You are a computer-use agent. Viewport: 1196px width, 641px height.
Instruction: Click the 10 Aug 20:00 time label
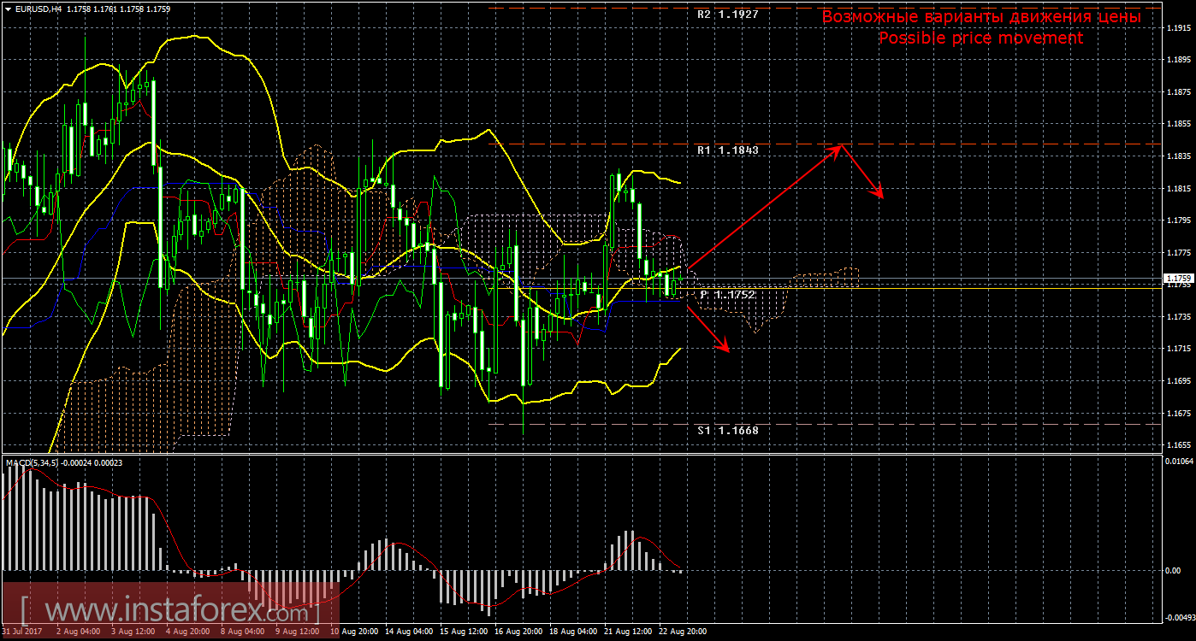coord(354,632)
